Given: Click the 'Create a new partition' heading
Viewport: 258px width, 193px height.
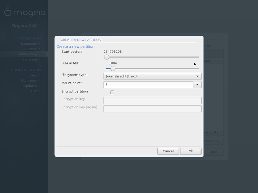Looking at the screenshot, I should tap(75, 47).
